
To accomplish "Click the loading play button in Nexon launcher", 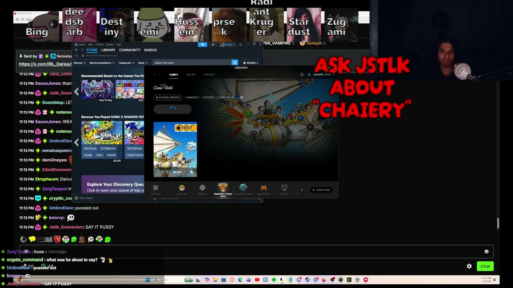I will 172,108.
